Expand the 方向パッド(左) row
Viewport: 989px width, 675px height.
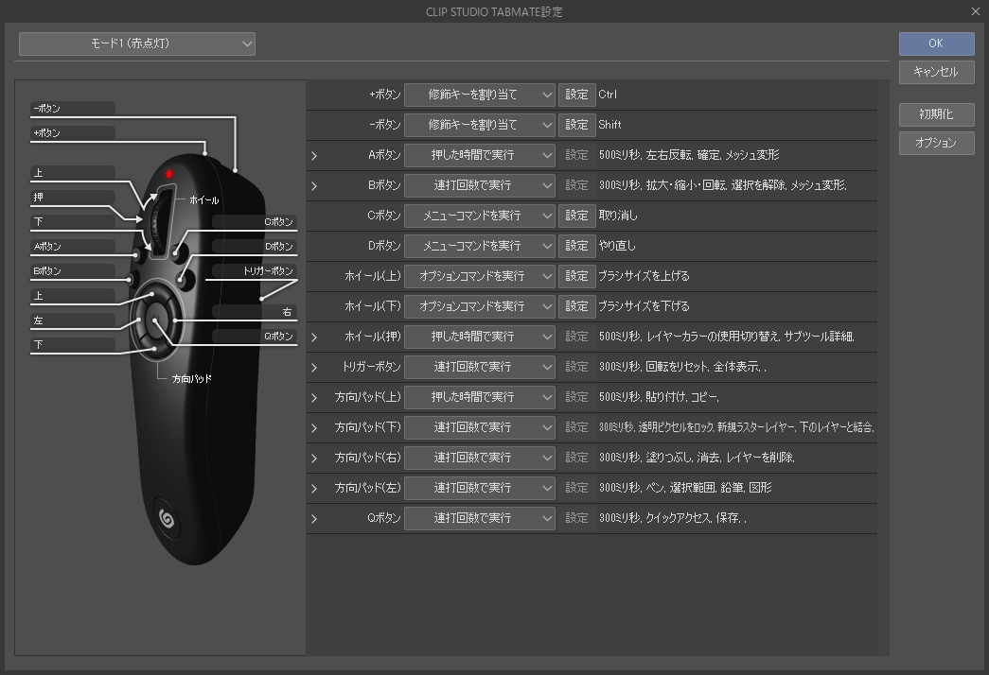[314, 489]
